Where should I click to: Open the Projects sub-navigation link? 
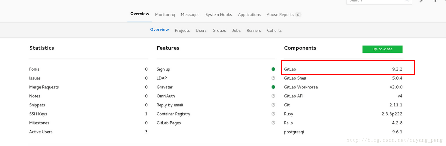point(182,31)
